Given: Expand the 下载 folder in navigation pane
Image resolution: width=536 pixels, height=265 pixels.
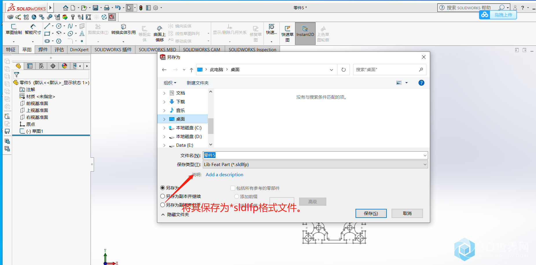Looking at the screenshot, I should pyautogui.click(x=164, y=102).
